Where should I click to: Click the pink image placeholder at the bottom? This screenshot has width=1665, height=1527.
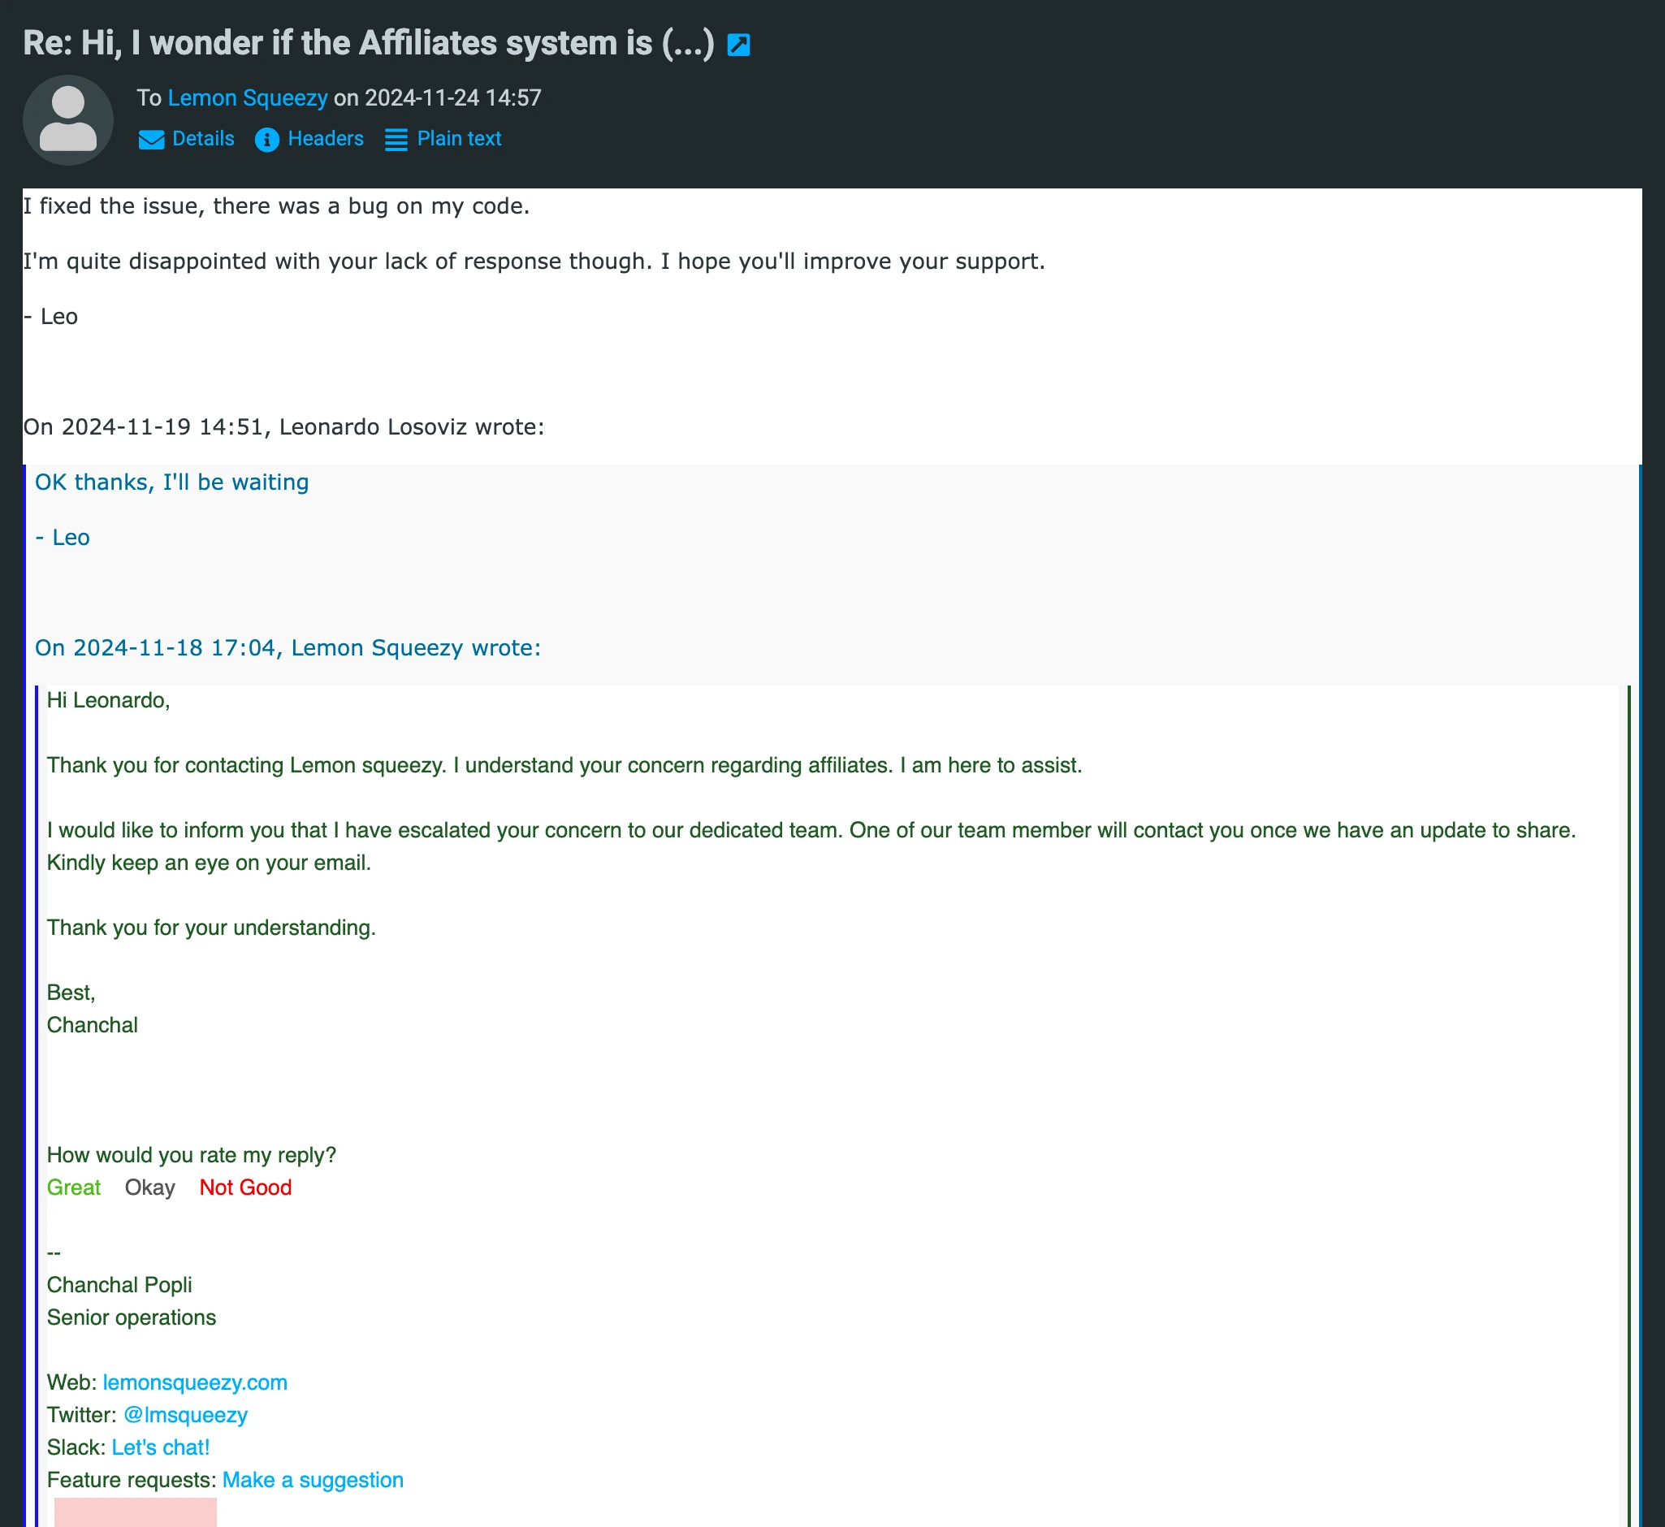point(134,1513)
